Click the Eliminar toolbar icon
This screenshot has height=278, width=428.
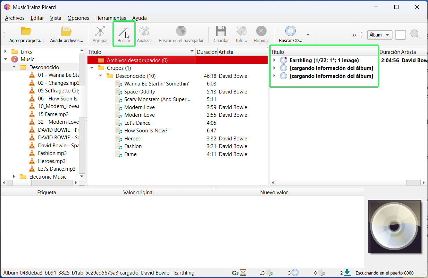[x=261, y=31]
